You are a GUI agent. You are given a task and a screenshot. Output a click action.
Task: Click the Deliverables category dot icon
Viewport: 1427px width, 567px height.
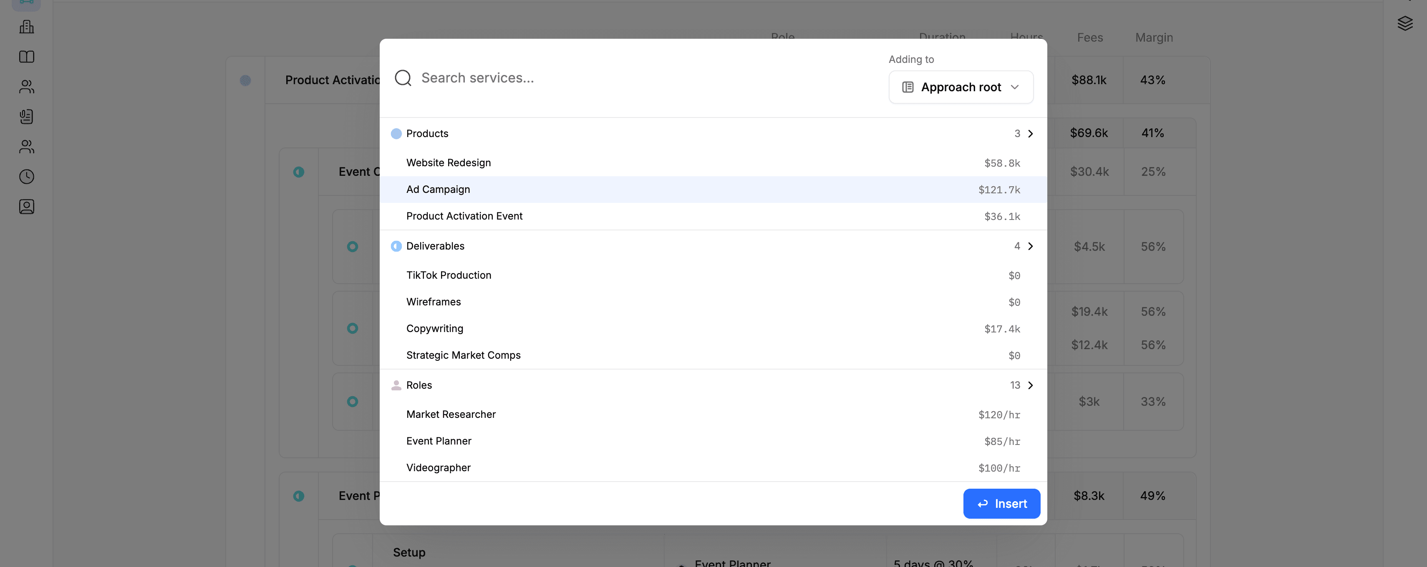point(396,246)
